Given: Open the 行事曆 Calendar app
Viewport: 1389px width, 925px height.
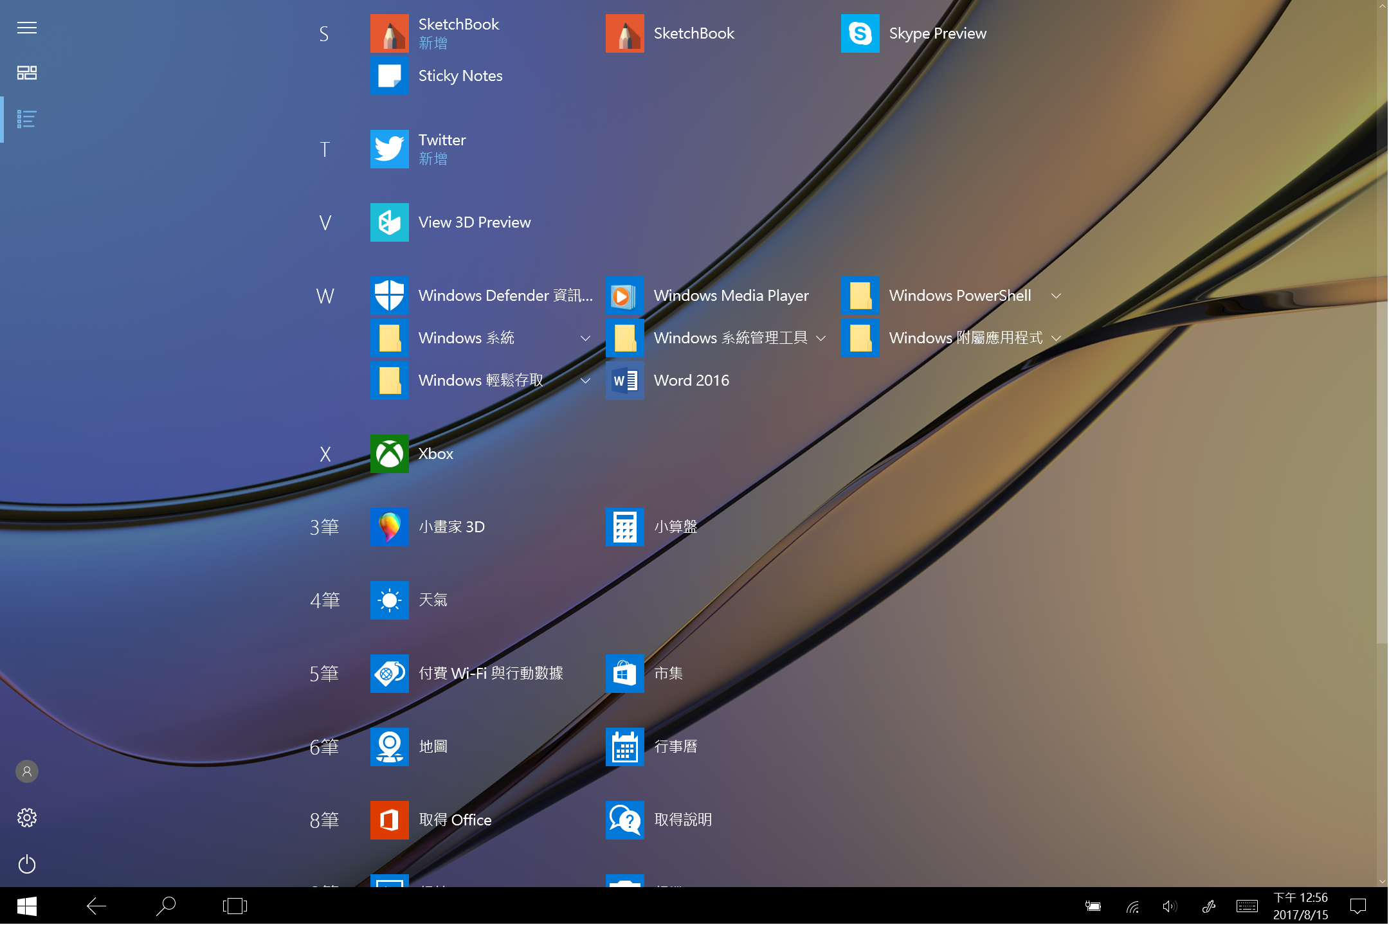Looking at the screenshot, I should point(716,747).
